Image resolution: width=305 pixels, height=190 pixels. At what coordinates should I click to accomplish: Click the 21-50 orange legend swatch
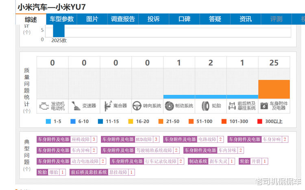[161, 122]
